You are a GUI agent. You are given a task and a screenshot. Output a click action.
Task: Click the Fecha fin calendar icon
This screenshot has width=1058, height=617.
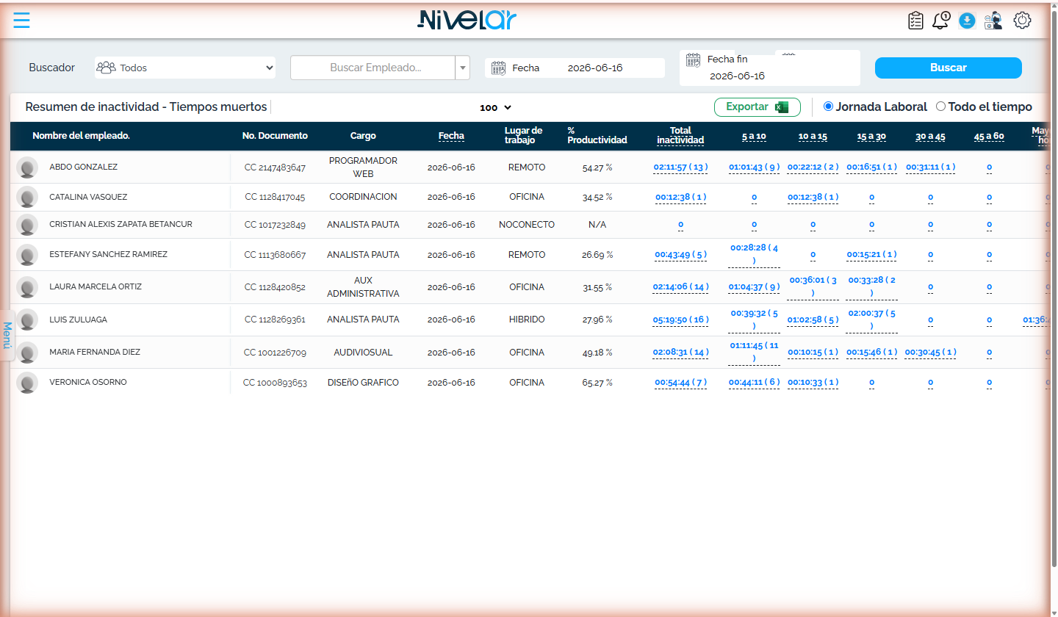coord(694,59)
